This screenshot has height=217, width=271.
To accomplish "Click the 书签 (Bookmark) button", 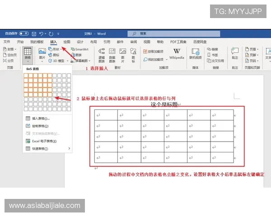I will pos(213,55).
